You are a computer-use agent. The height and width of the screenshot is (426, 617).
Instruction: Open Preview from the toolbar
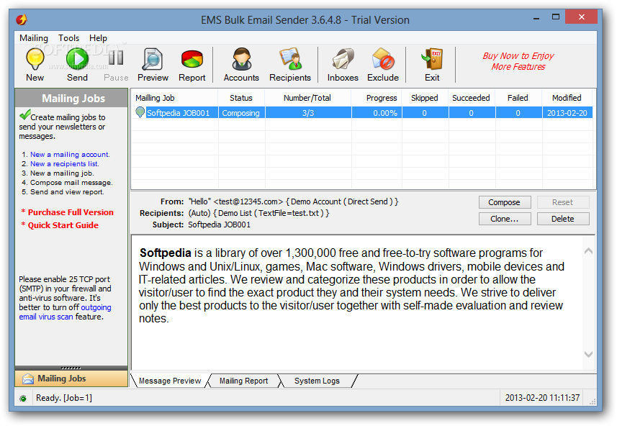coord(153,59)
